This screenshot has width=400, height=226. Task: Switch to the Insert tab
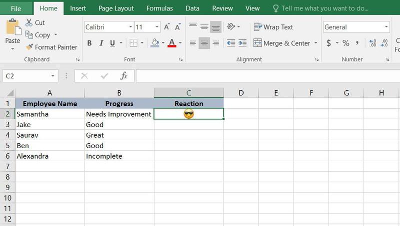[78, 8]
